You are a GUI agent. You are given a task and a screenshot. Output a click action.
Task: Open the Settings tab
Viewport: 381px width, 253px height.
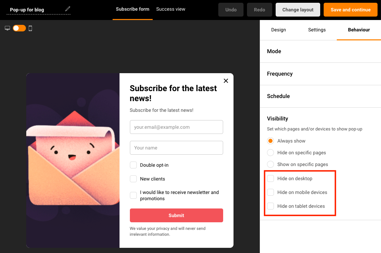pos(317,30)
